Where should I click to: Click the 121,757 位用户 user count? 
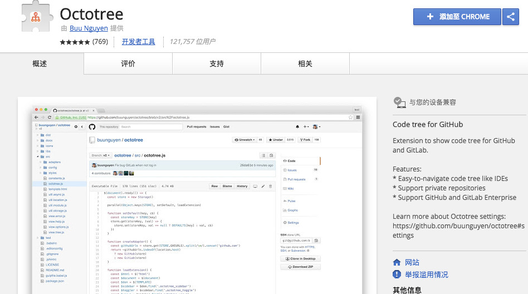[x=193, y=42]
